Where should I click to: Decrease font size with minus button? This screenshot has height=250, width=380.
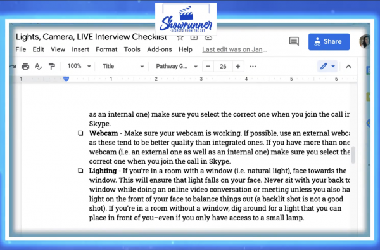coord(208,66)
